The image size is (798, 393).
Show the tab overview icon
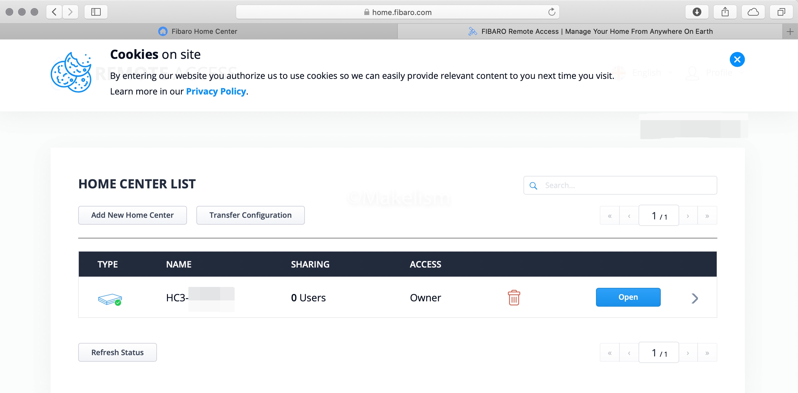[x=781, y=12]
